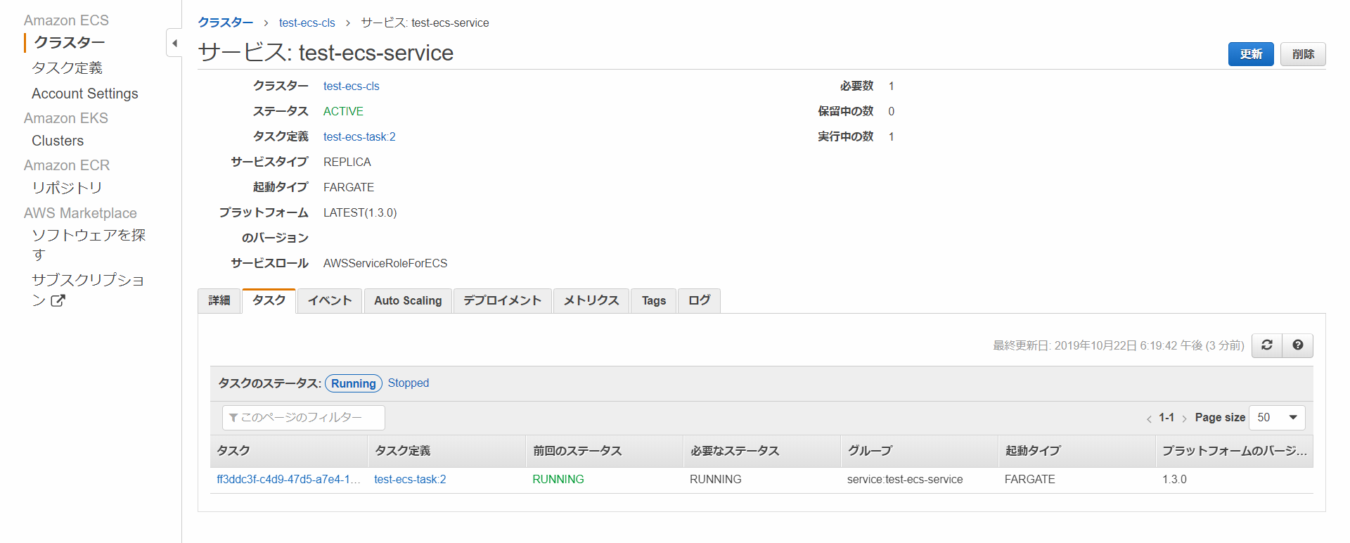Switch to the 詳細 tab
The image size is (1350, 543).
[219, 301]
